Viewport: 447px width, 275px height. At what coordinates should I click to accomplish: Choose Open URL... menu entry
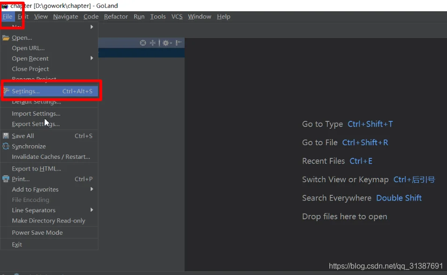pyautogui.click(x=49, y=48)
